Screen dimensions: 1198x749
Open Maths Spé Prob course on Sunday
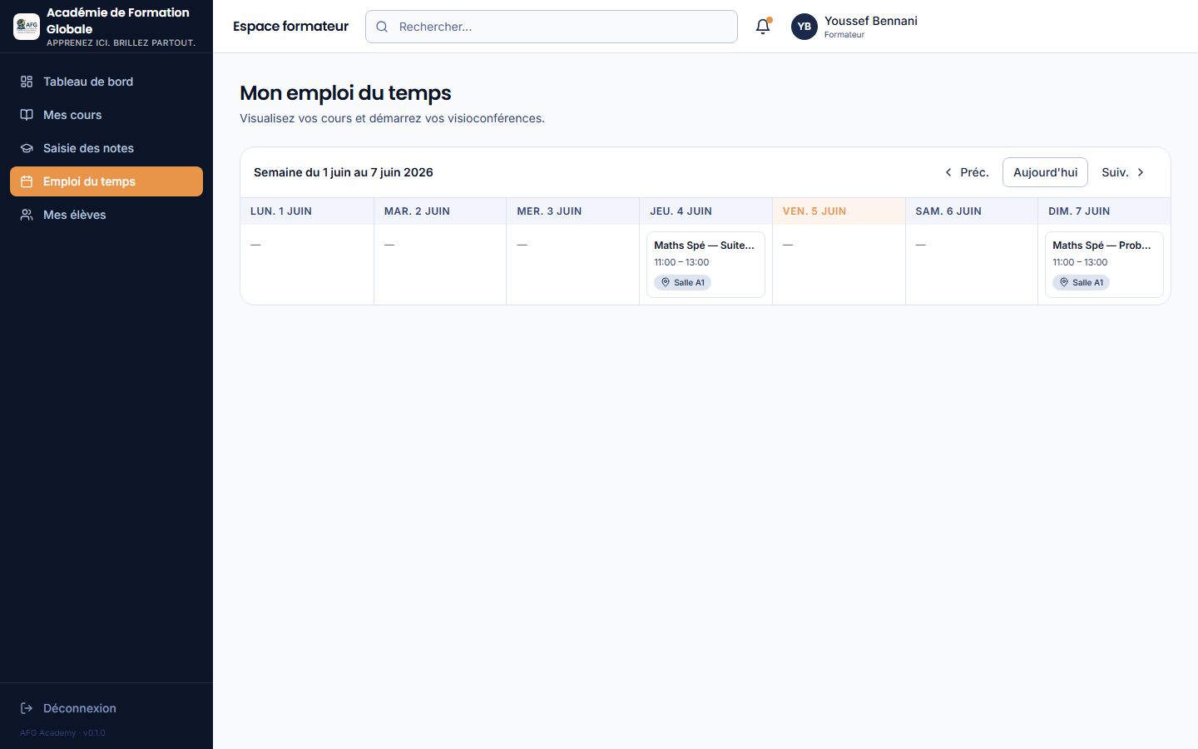(1104, 264)
